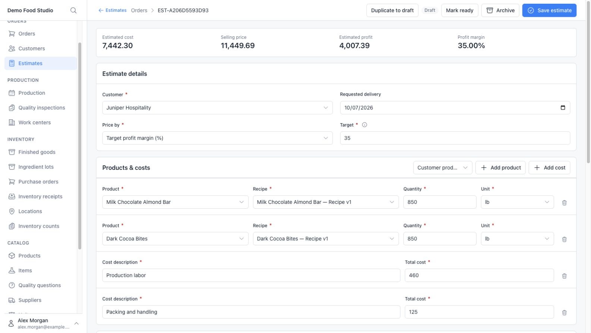Screen dimensions: 591x333
Task: Click the Work centers building icon
Action: 12,122
